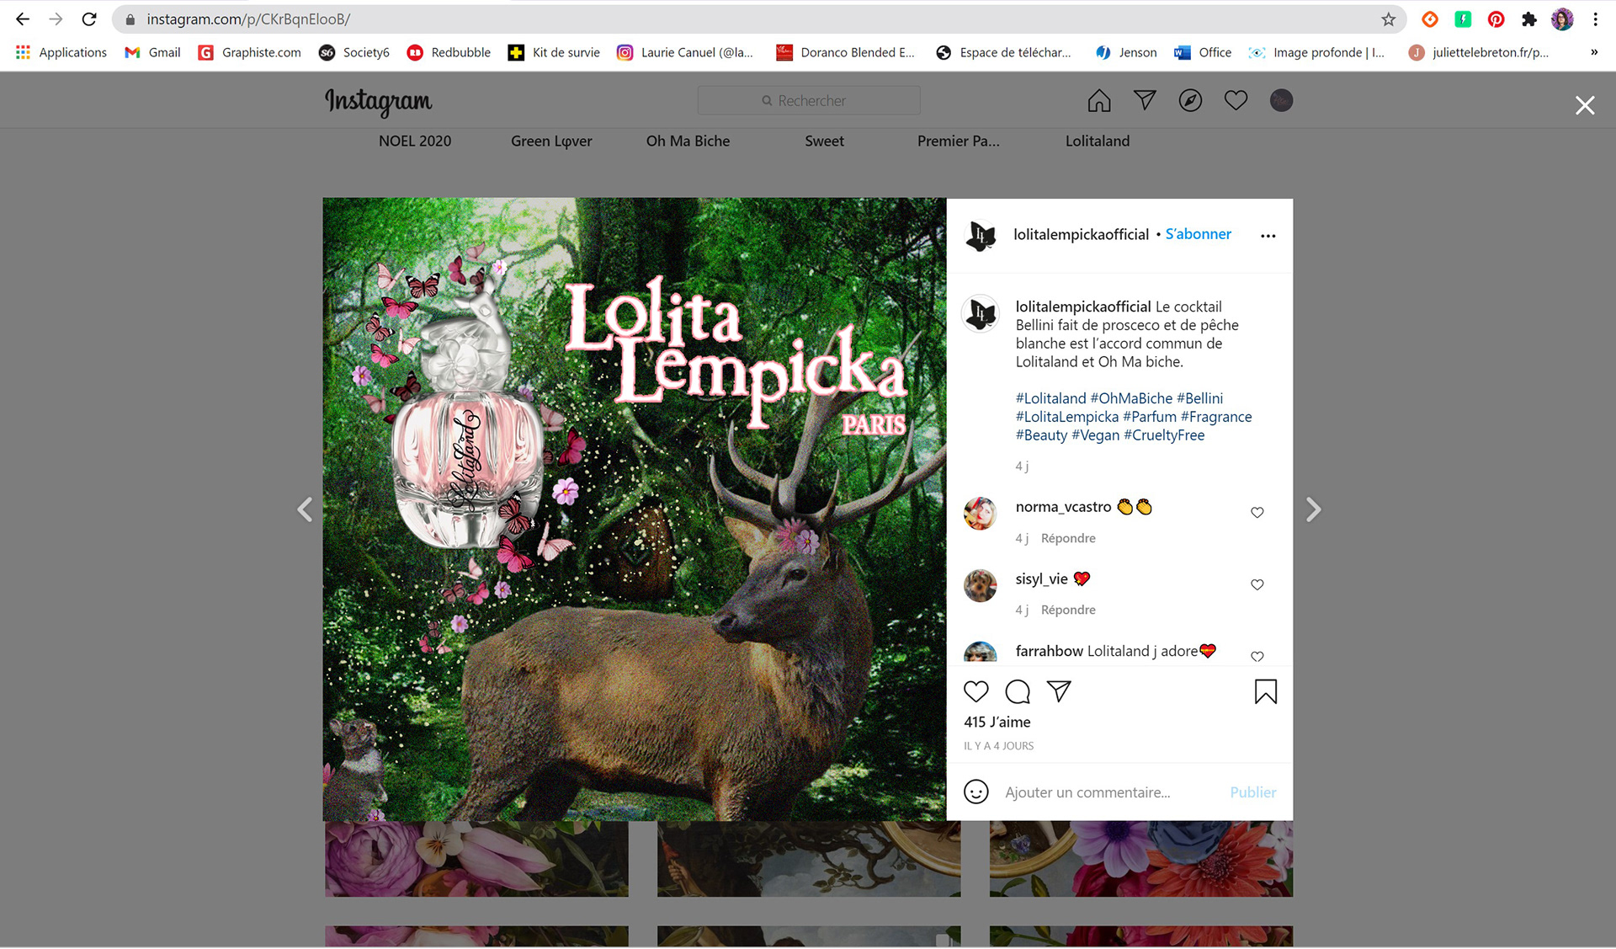Image resolution: width=1616 pixels, height=949 pixels.
Task: Open #Lolitaland hashtag link
Action: (x=1050, y=398)
